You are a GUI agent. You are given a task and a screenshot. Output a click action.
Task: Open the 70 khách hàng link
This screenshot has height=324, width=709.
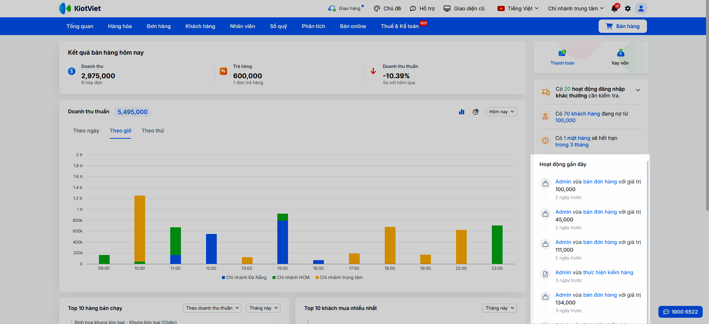[582, 114]
